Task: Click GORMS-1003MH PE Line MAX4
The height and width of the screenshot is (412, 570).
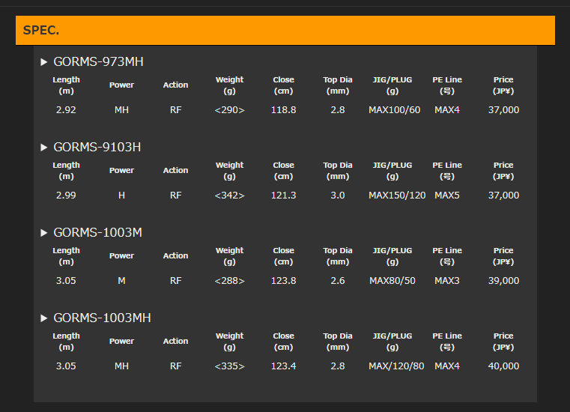Action: [447, 366]
